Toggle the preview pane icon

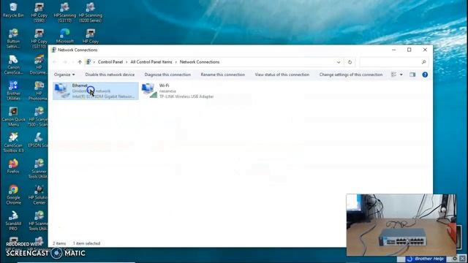(412, 75)
